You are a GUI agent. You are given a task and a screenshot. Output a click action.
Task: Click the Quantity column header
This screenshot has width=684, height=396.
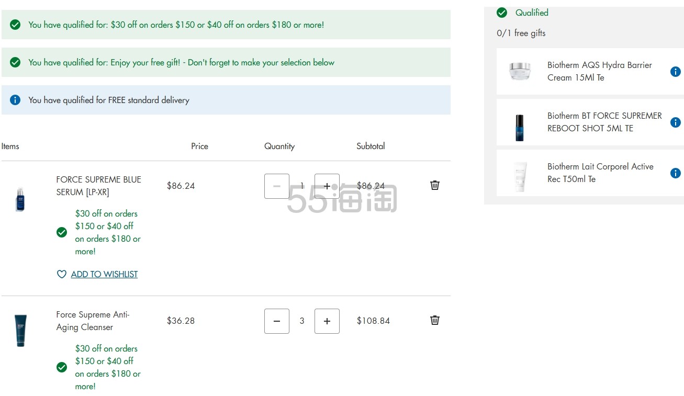(x=279, y=146)
